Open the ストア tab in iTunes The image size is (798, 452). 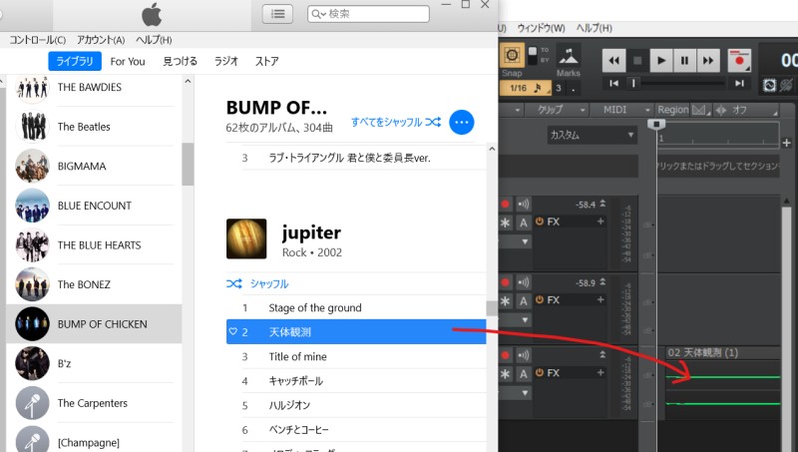coord(266,62)
